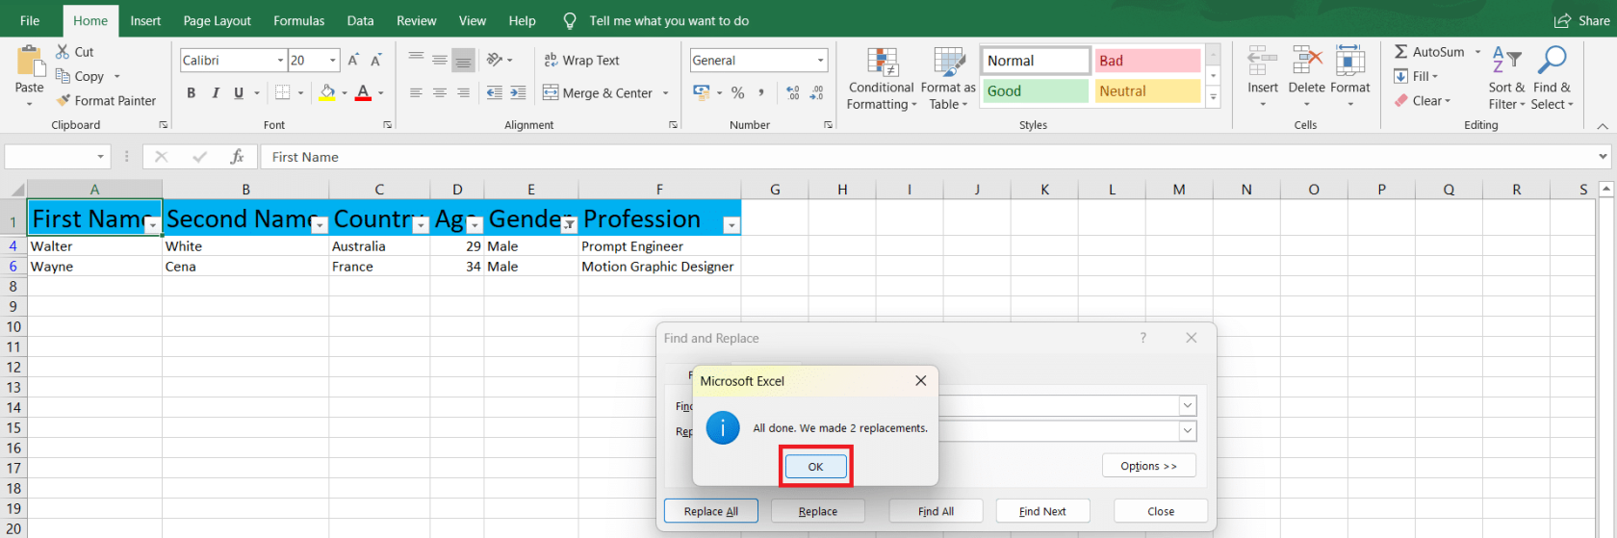1617x538 pixels.
Task: Apply Comma Style format
Action: (x=761, y=92)
